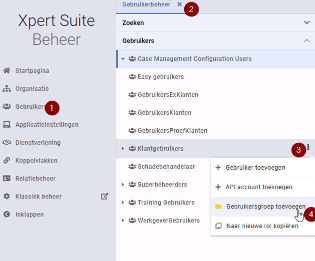Image resolution: width=315 pixels, height=261 pixels.
Task: Open Relatiebeheer from the sidebar
Action: click(x=35, y=179)
